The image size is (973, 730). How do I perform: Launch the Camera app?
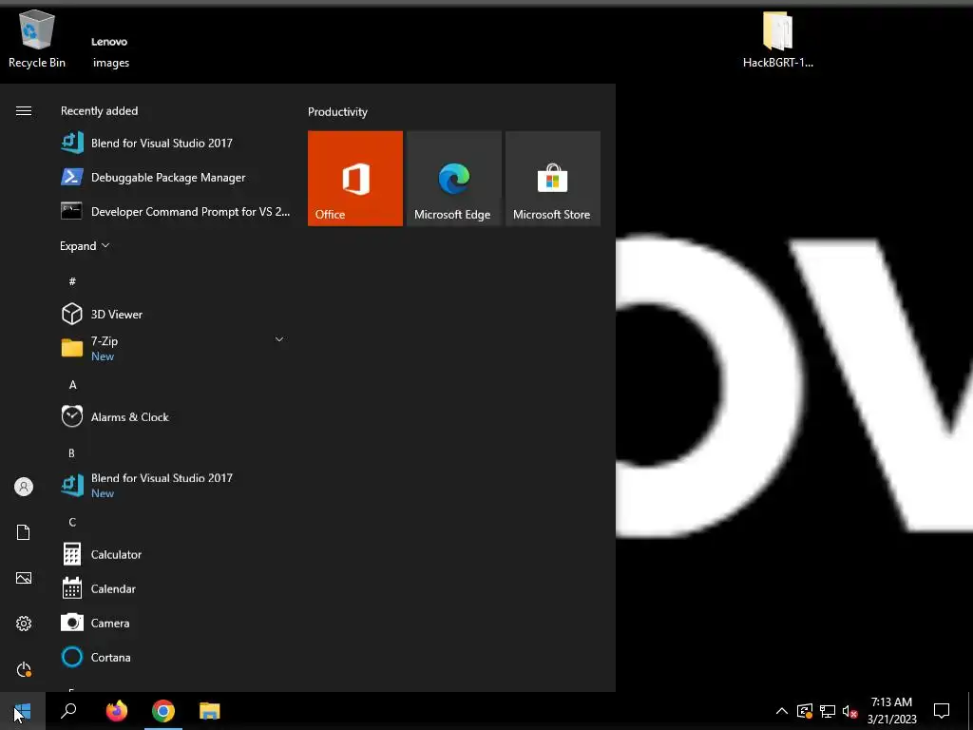(176, 624)
